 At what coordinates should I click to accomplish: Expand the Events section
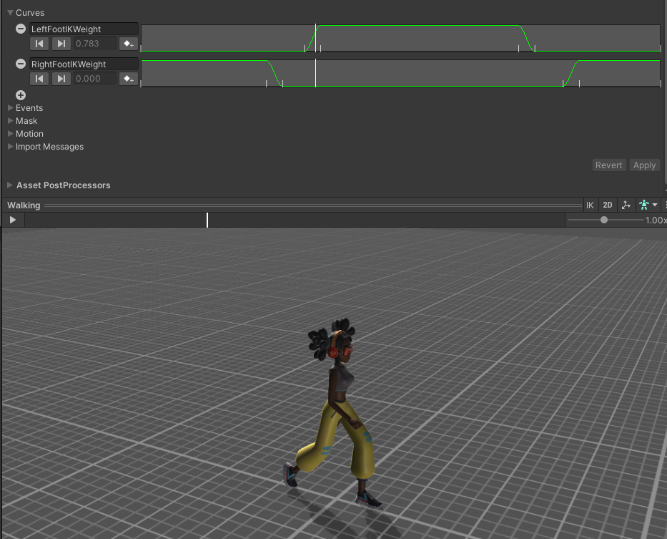click(9, 107)
